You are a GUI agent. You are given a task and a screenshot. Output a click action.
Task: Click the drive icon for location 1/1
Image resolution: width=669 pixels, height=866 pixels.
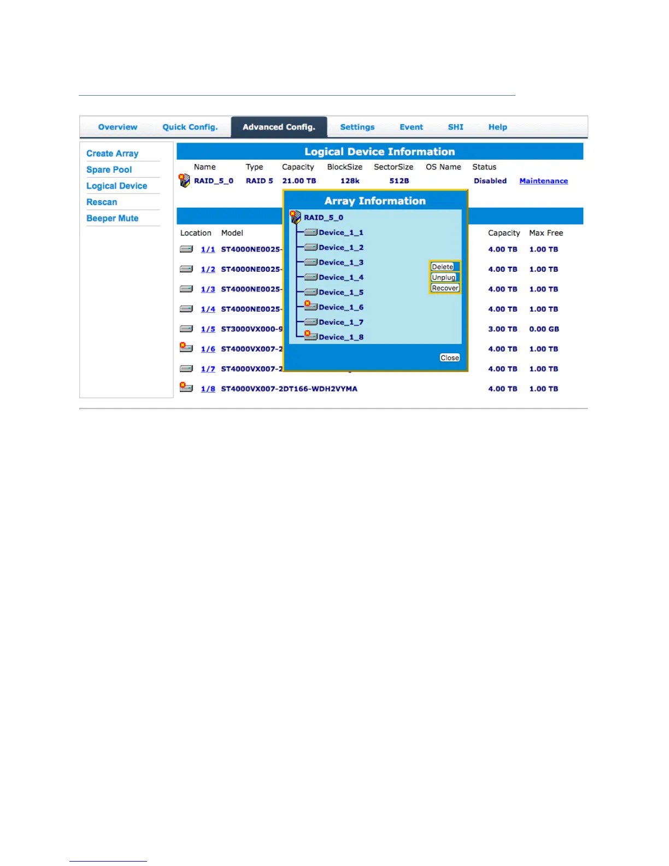186,249
